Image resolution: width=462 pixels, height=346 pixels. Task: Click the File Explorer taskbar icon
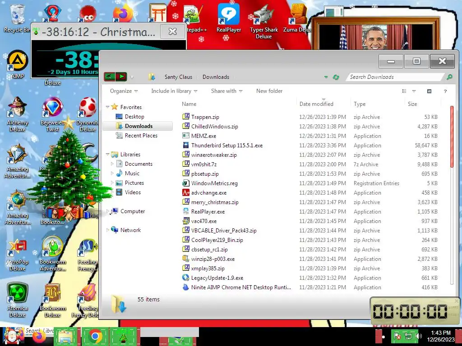pyautogui.click(x=65, y=336)
